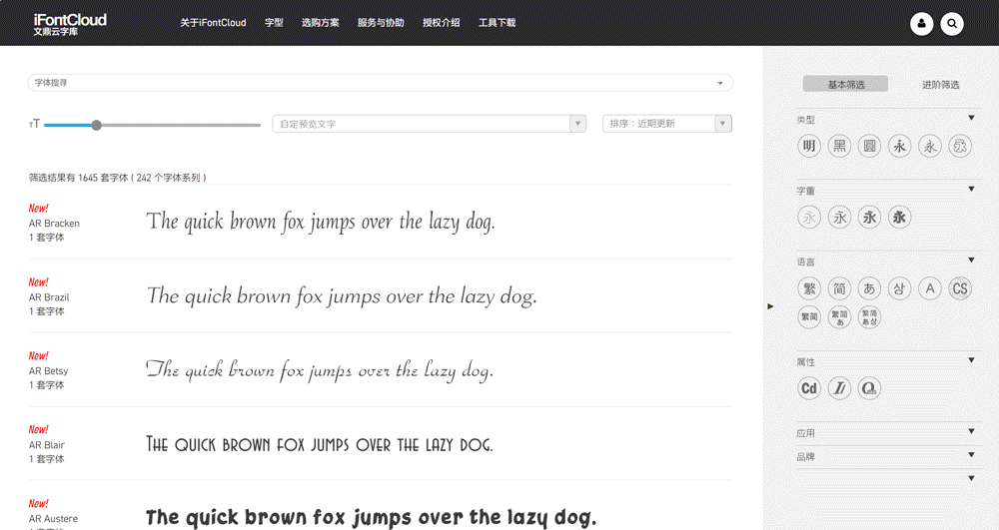Expand the 应用 filter section
This screenshot has width=999, height=530.
[971, 431]
